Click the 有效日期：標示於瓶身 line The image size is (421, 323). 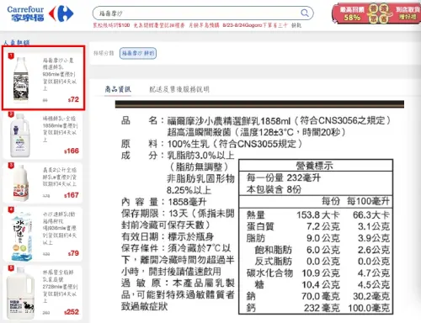[x=168, y=236]
